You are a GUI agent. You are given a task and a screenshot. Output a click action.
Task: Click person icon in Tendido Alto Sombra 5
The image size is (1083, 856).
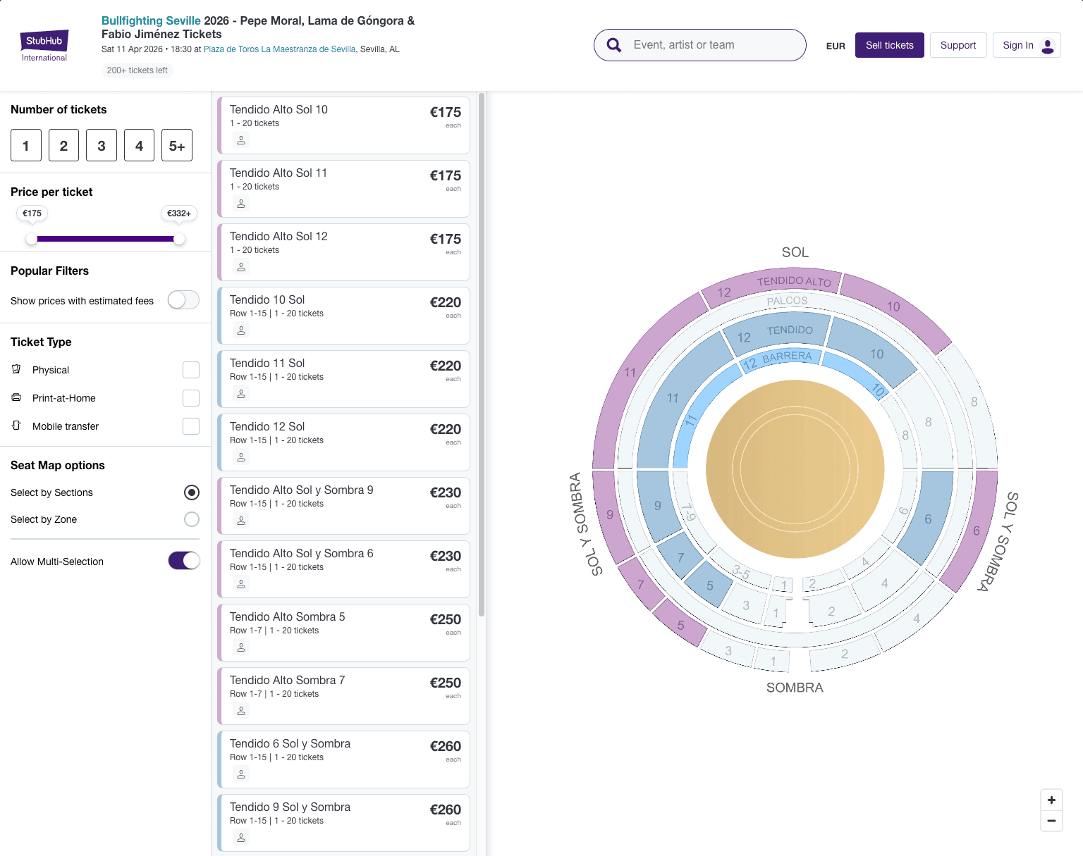[x=241, y=647]
